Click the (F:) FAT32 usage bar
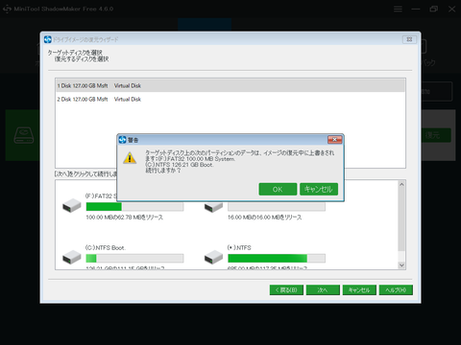Viewport: 461px width, 345px height. pyautogui.click(x=134, y=207)
